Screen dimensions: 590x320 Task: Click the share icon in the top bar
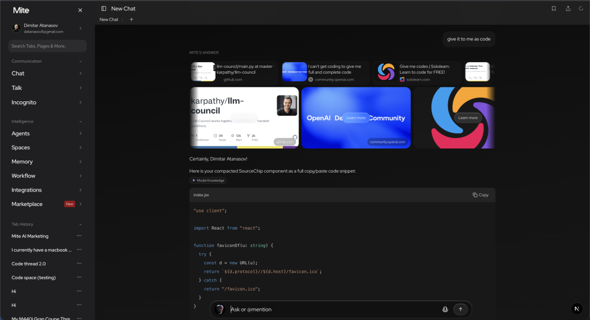[568, 9]
